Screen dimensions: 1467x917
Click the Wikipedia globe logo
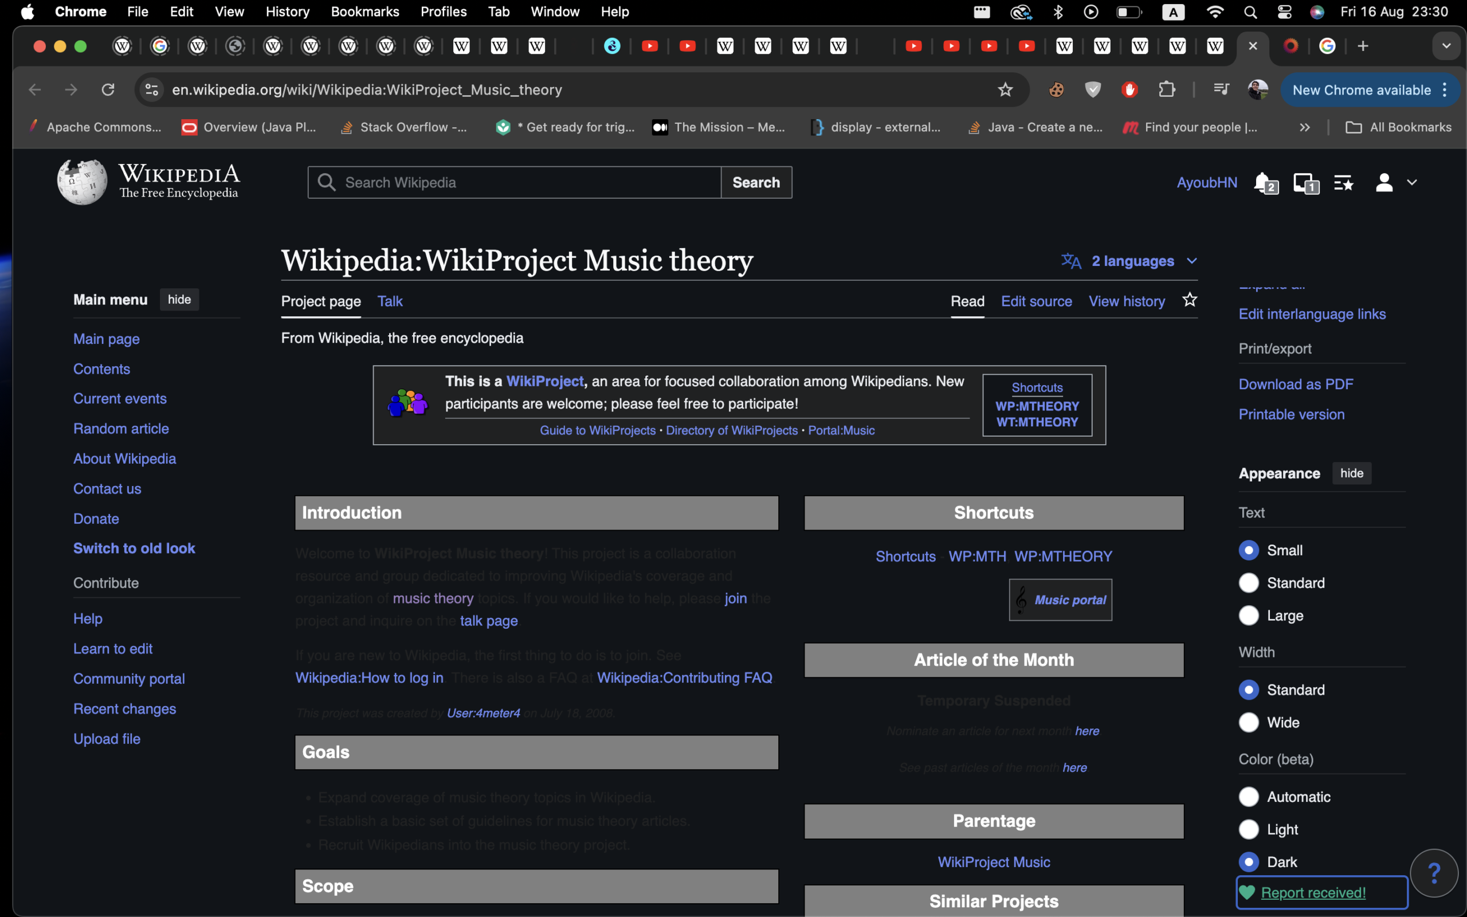tap(82, 182)
